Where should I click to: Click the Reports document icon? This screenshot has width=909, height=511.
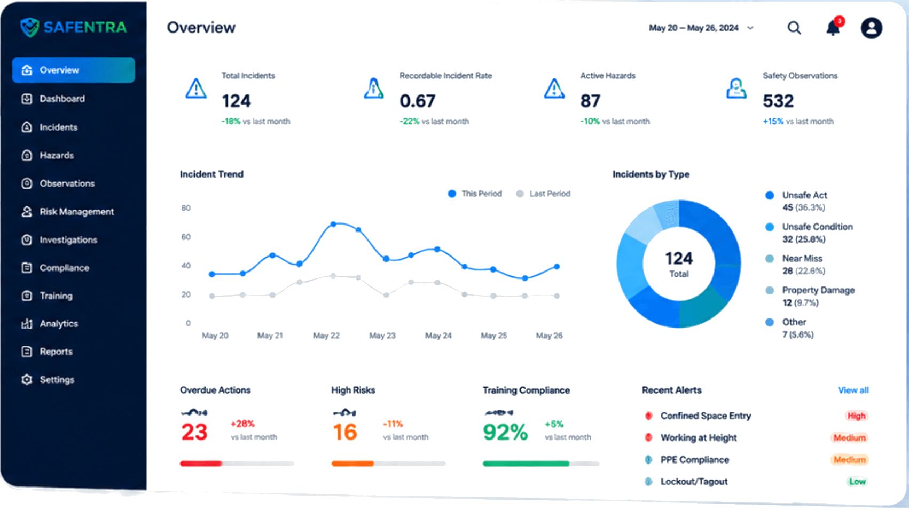pos(27,352)
